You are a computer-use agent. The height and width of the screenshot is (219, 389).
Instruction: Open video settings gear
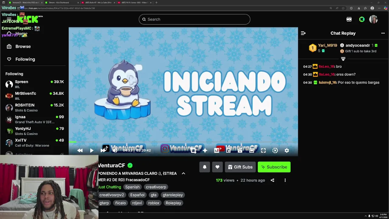pos(287,150)
